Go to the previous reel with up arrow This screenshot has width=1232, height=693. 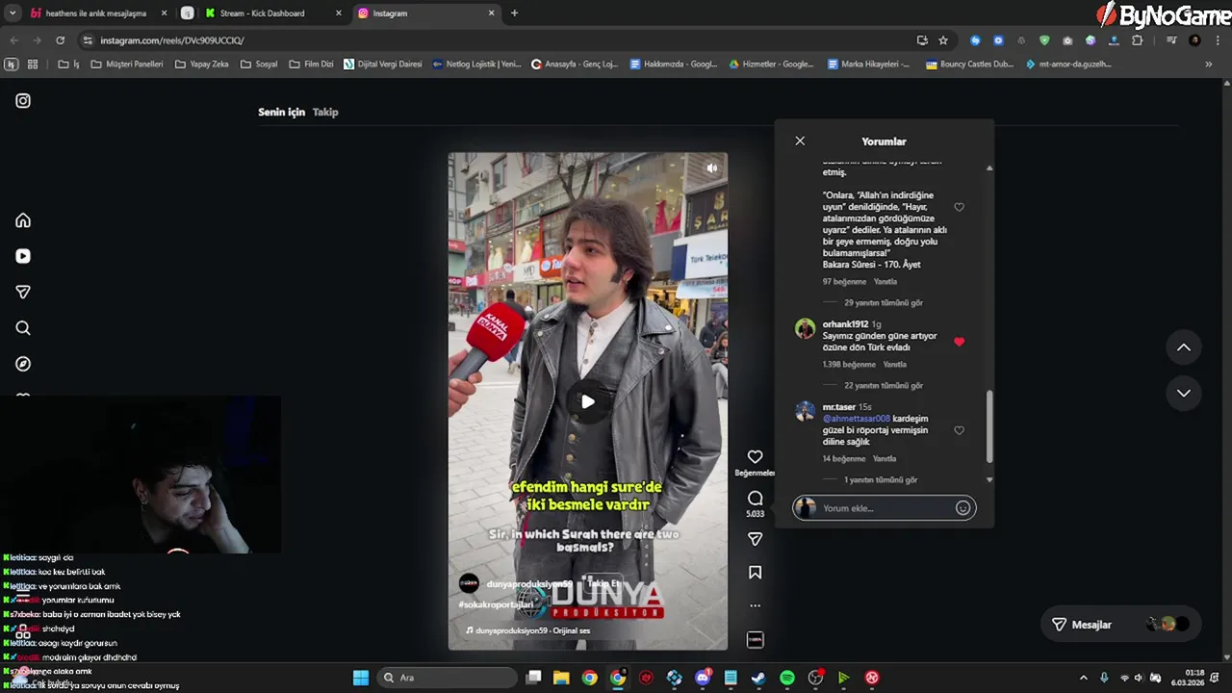[x=1184, y=347]
